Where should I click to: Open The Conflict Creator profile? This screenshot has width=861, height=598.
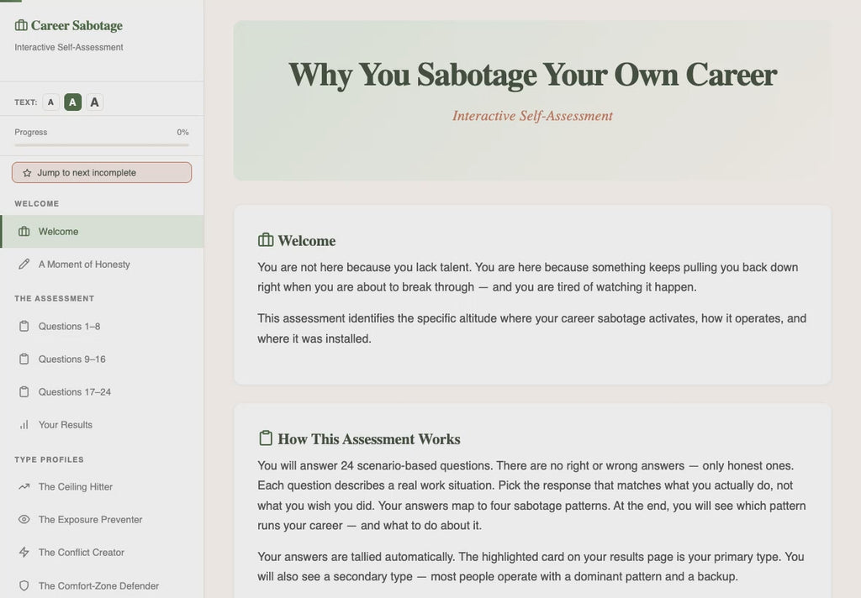(x=102, y=553)
